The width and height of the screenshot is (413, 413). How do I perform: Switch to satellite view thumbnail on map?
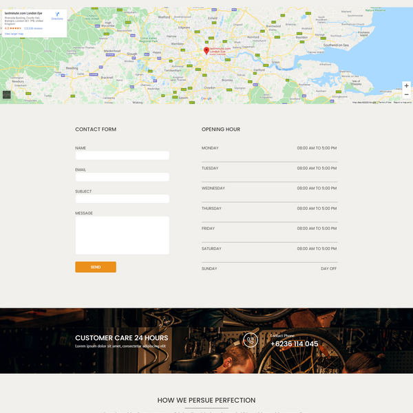7,95
